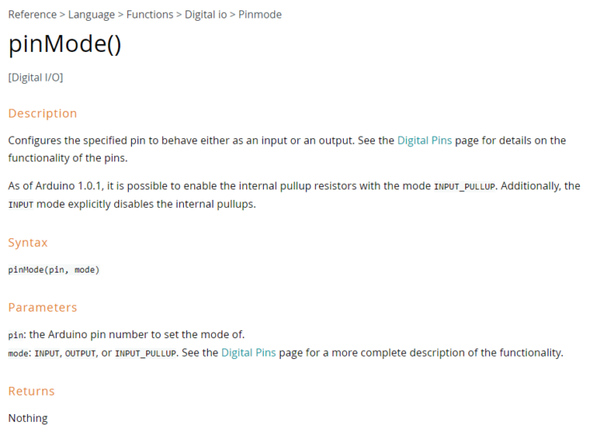Select the Digital io breadcrumb
The width and height of the screenshot is (614, 442).
[x=205, y=14]
